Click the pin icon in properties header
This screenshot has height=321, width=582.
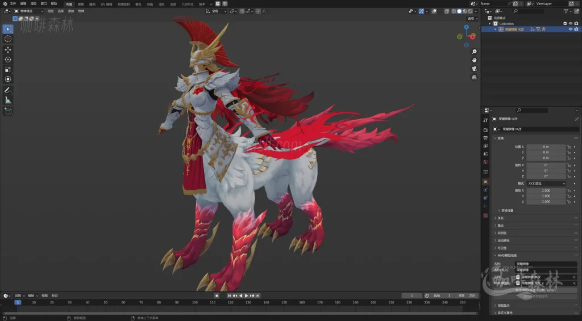(x=576, y=119)
